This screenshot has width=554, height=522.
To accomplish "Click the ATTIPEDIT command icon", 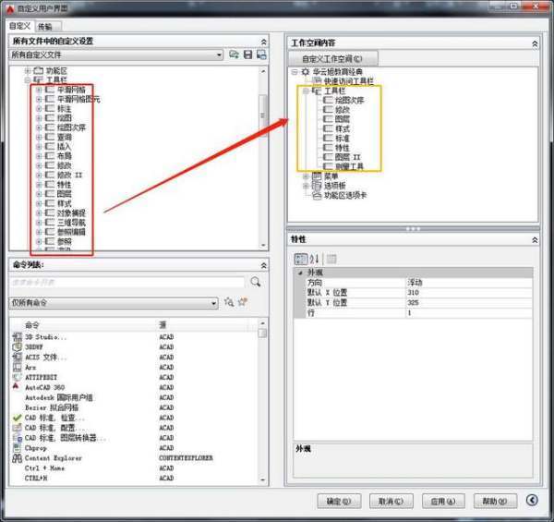I will 17,378.
